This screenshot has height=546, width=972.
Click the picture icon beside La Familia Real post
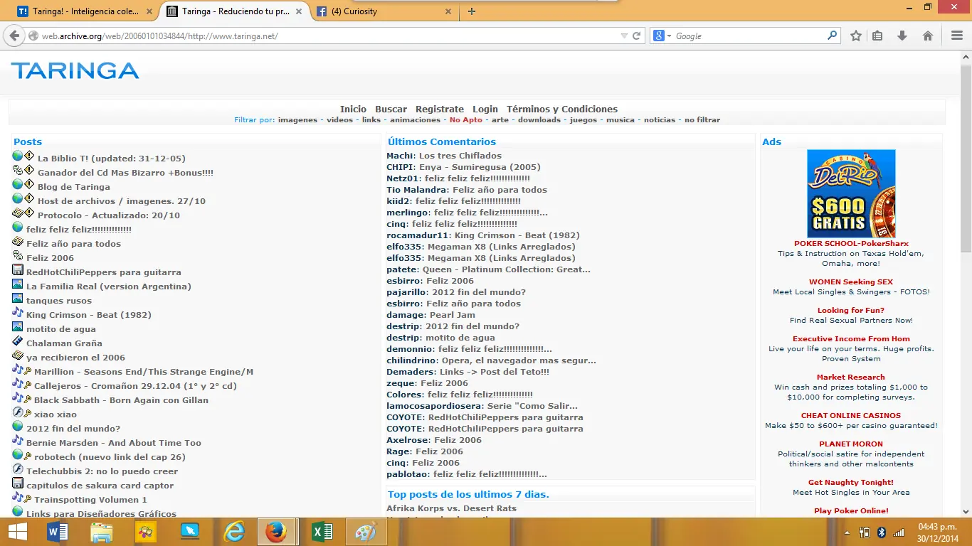(18, 284)
